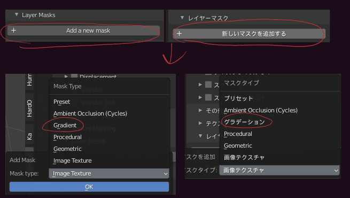Collapse the Layer Masks panel triangle

click(16, 15)
